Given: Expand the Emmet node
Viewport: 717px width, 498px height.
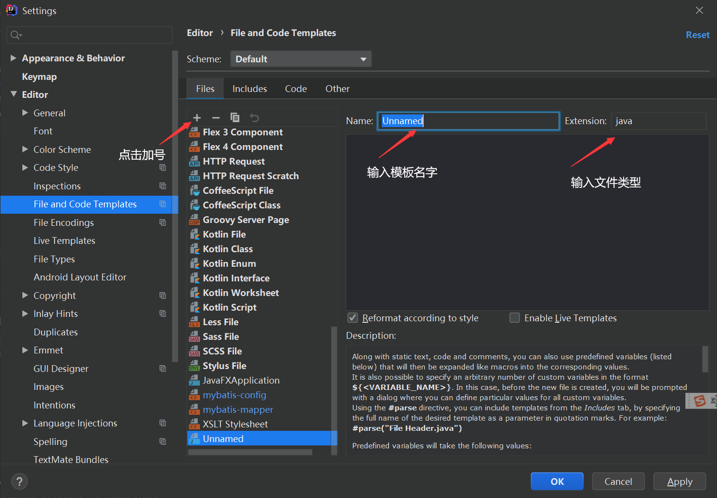Looking at the screenshot, I should click(25, 350).
